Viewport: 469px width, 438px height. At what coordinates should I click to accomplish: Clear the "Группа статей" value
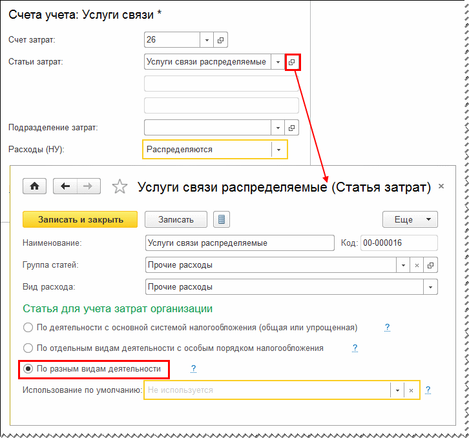(x=417, y=265)
